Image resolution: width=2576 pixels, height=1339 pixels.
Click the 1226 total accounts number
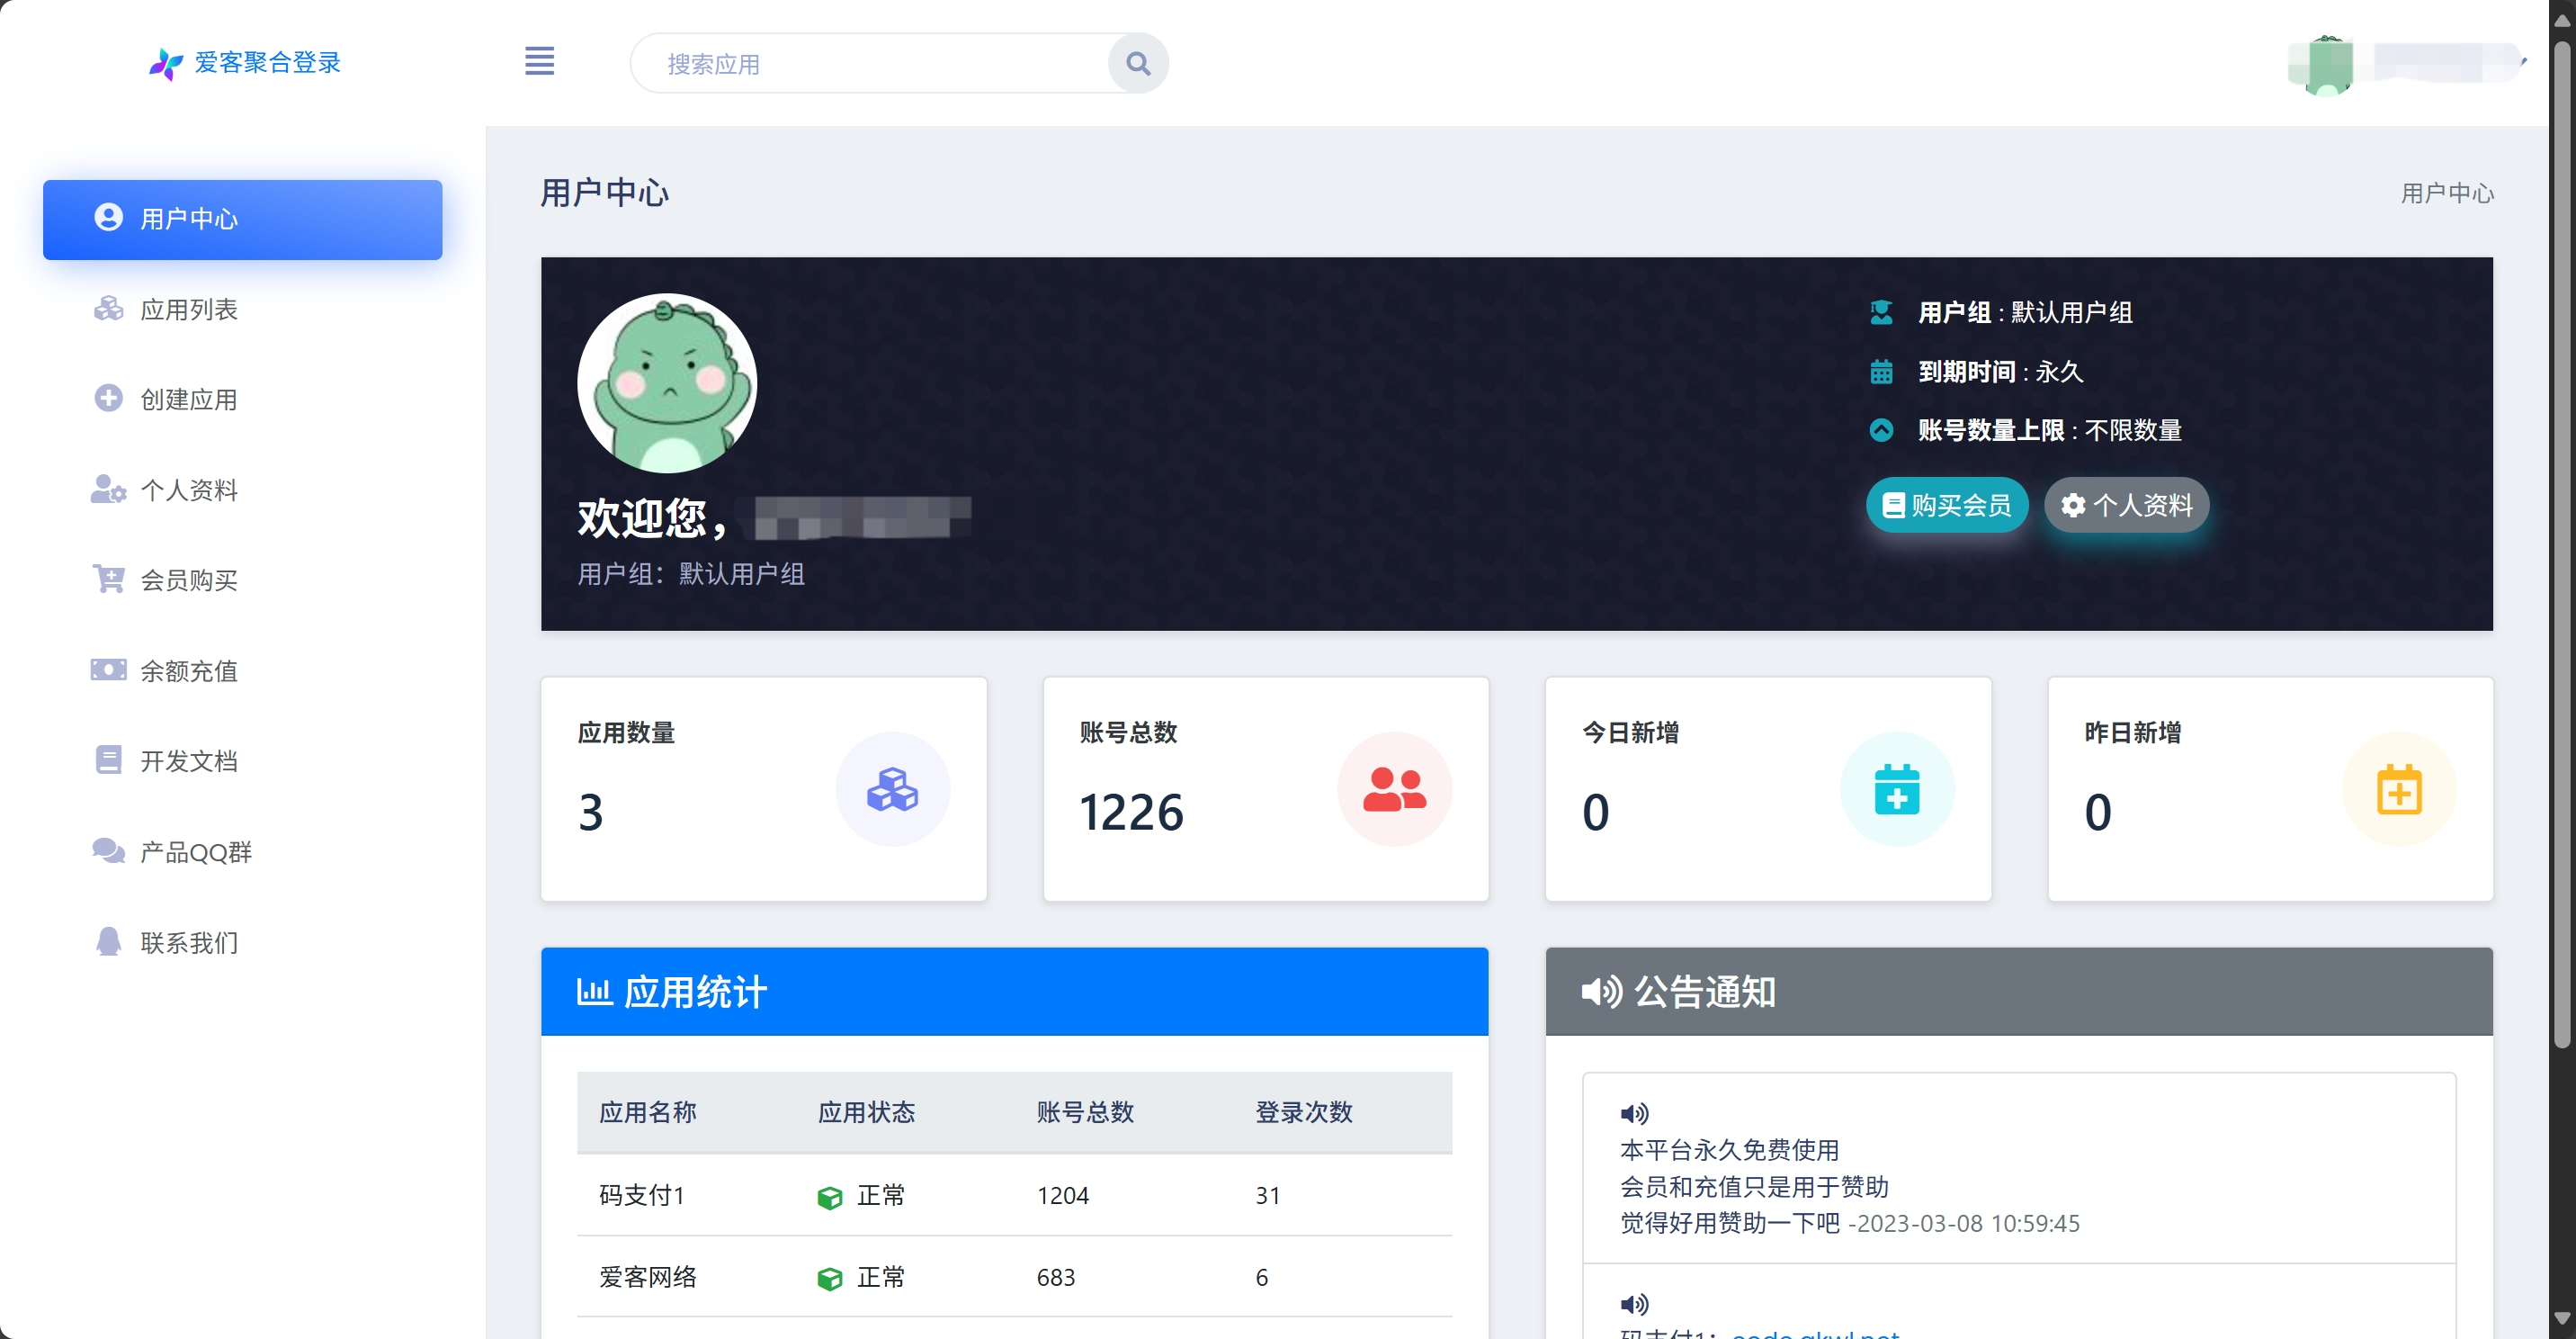pyautogui.click(x=1131, y=812)
